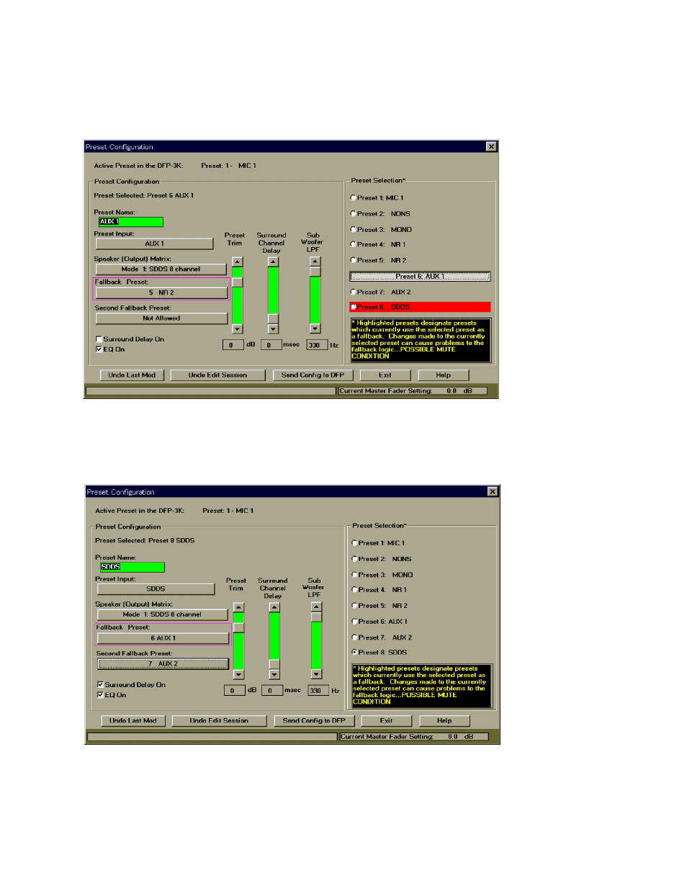Select Preset 3: MONO in upper window
The height and width of the screenshot is (896, 687).
pyautogui.click(x=381, y=230)
